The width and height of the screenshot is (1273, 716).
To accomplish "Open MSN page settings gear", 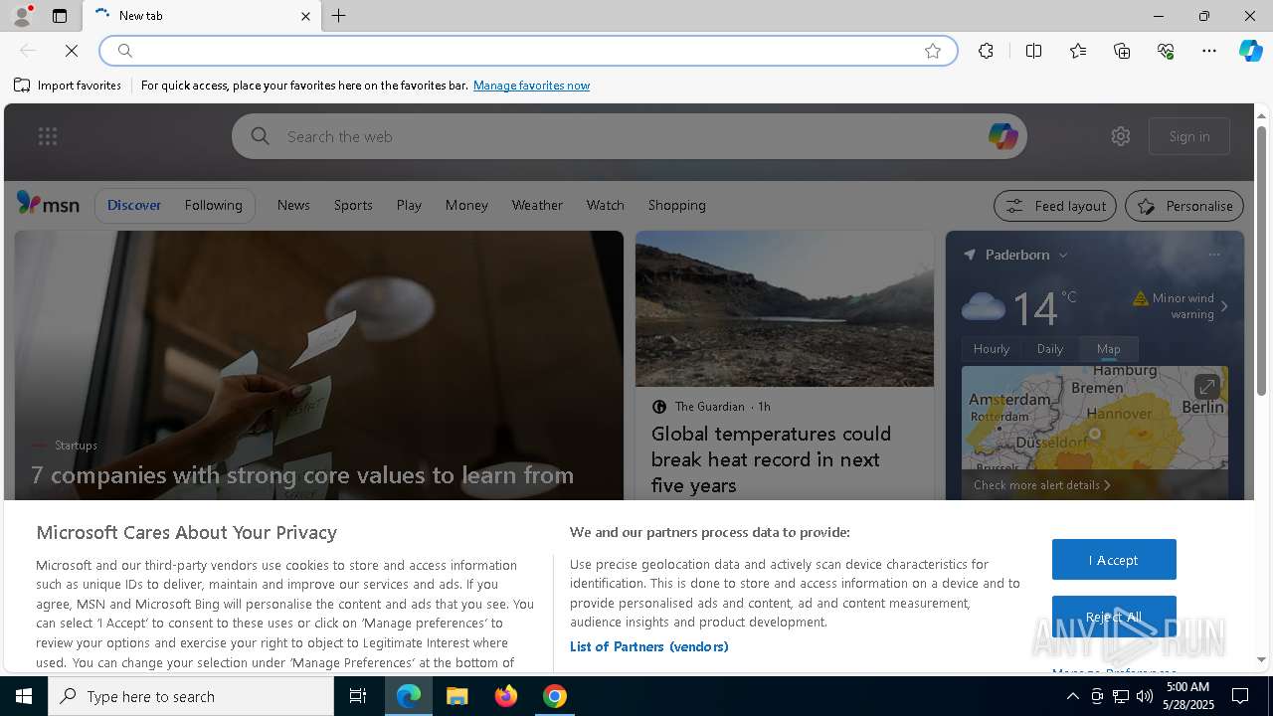I will pos(1121,136).
